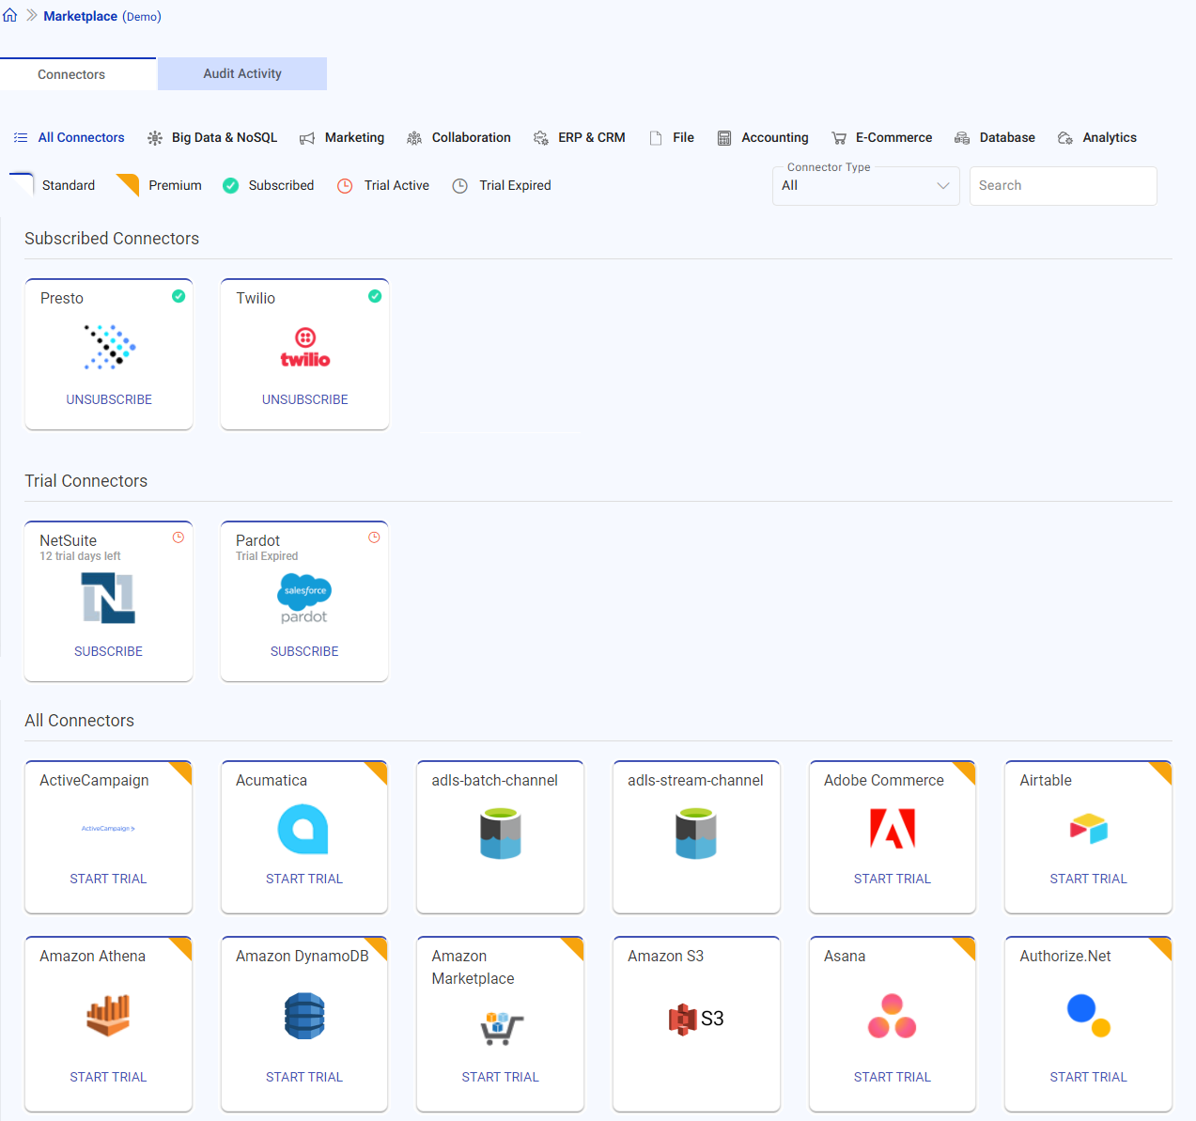Select the Big Data & NoSQL category
Viewport: 1196px width, 1121px height.
pos(213,138)
